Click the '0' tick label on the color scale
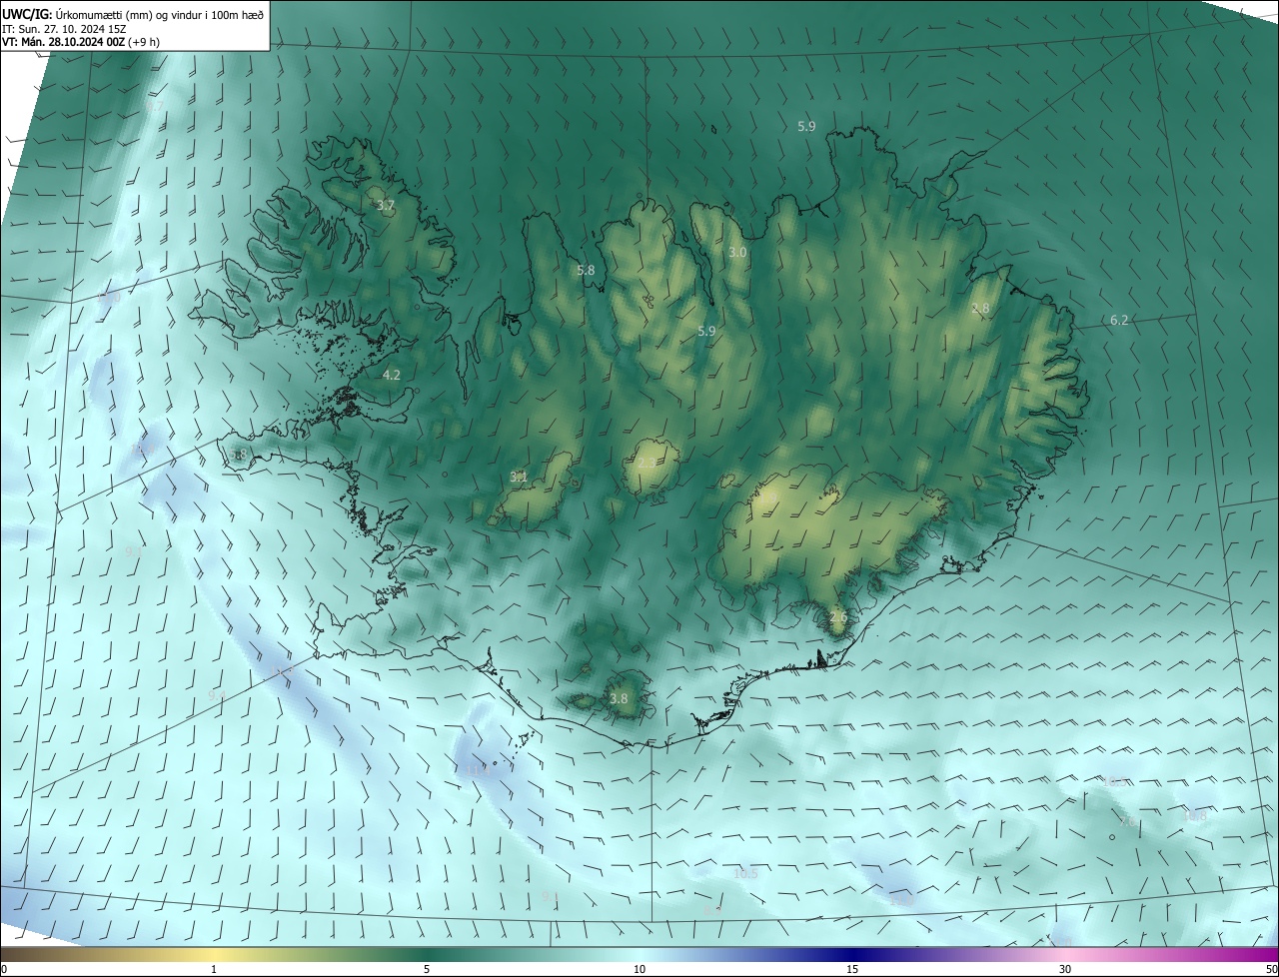This screenshot has width=1279, height=977. tap(4, 969)
